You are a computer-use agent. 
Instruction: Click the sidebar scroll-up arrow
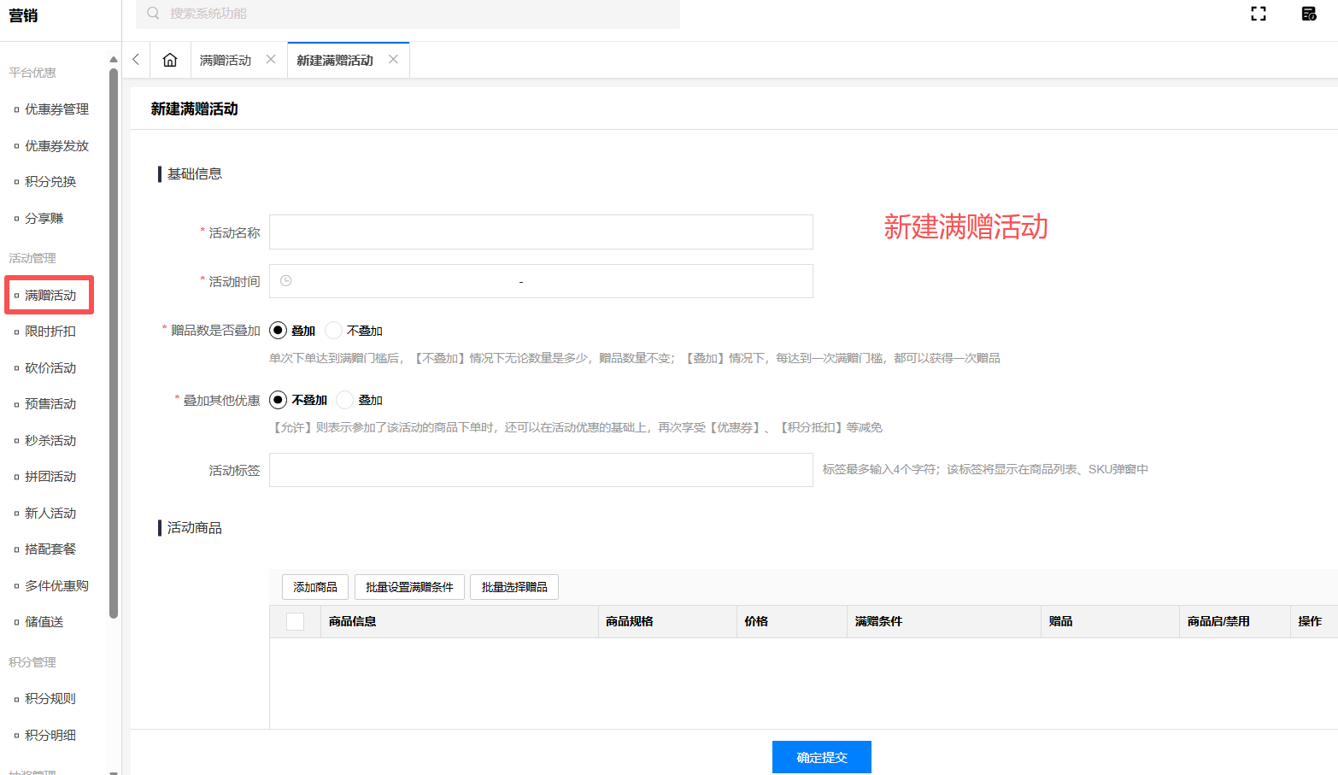pyautogui.click(x=114, y=59)
